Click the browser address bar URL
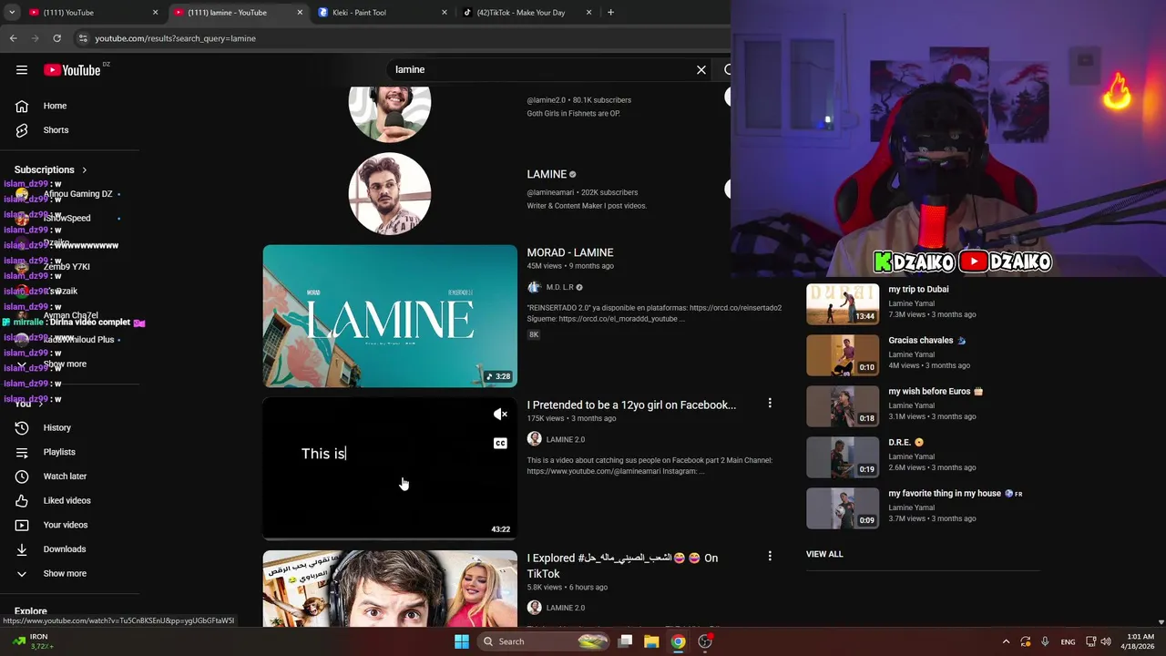This screenshot has width=1166, height=656. [176, 38]
